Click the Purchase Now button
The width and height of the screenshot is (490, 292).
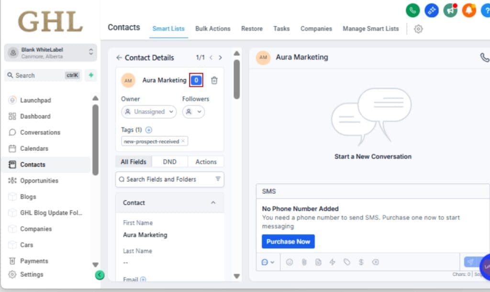point(288,242)
